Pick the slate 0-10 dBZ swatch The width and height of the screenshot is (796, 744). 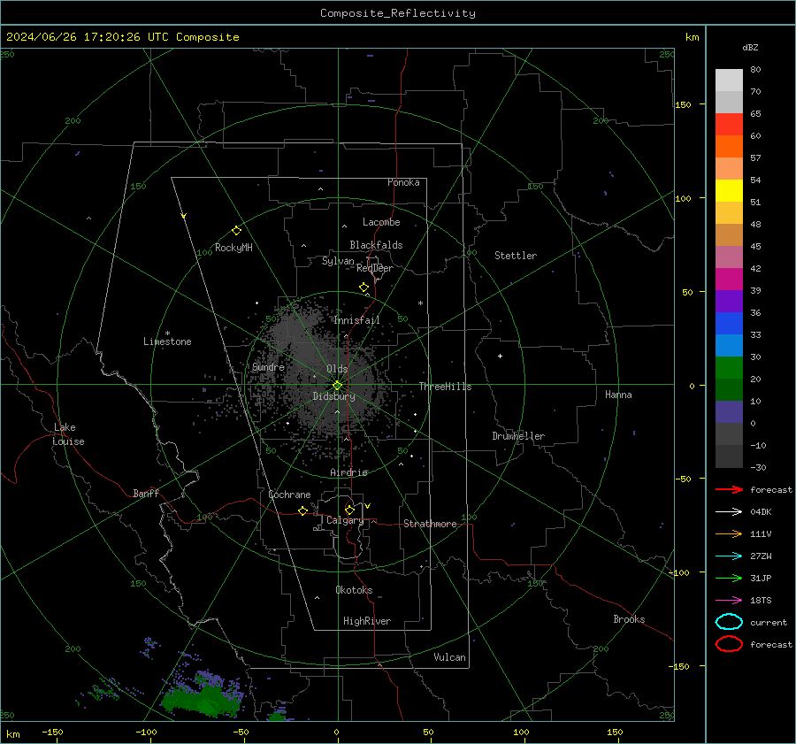click(729, 412)
